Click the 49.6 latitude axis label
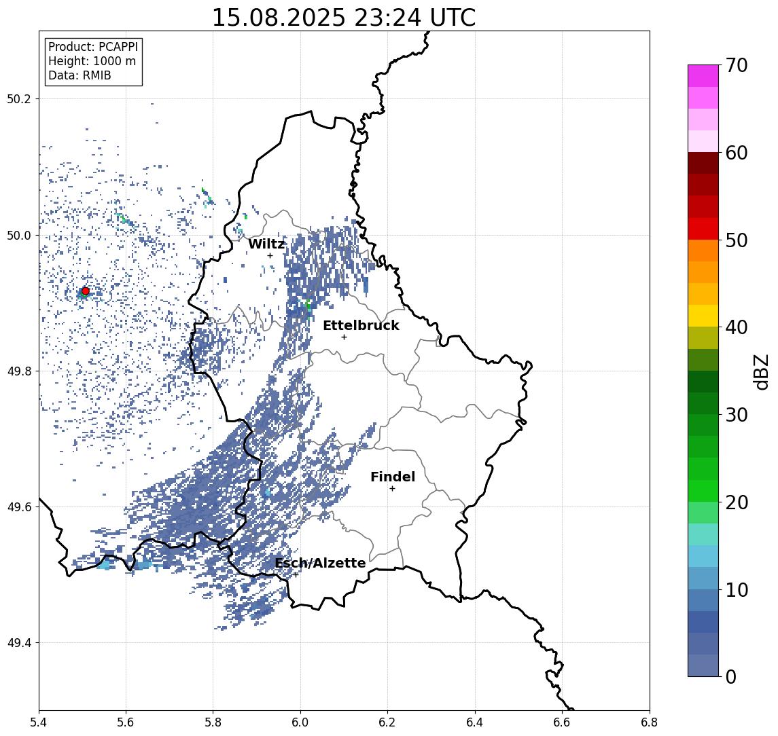 [19, 507]
